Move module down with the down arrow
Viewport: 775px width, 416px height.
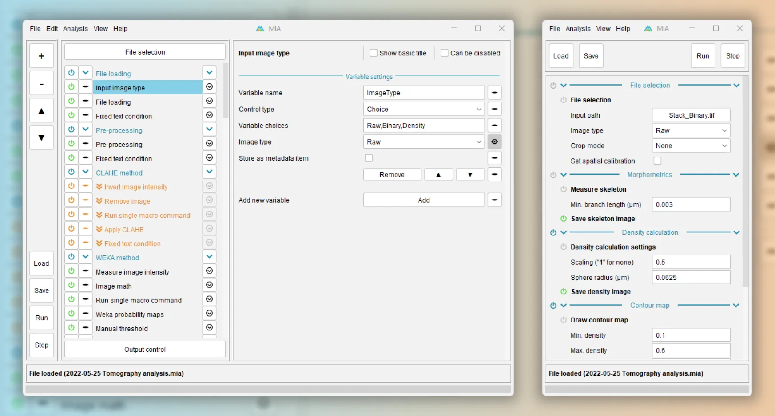(41, 138)
